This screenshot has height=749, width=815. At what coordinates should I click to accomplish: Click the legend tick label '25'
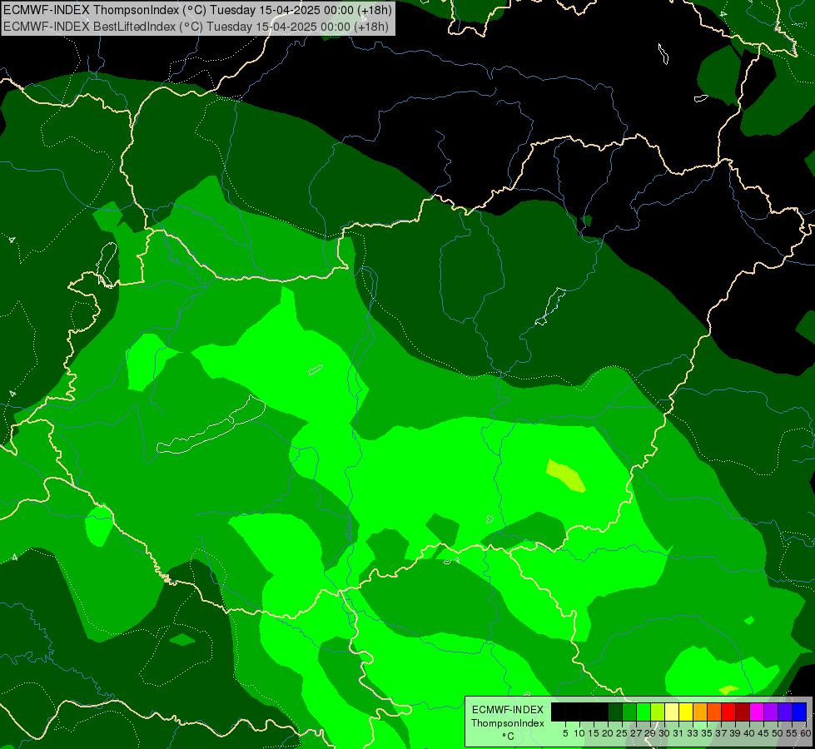tap(622, 733)
